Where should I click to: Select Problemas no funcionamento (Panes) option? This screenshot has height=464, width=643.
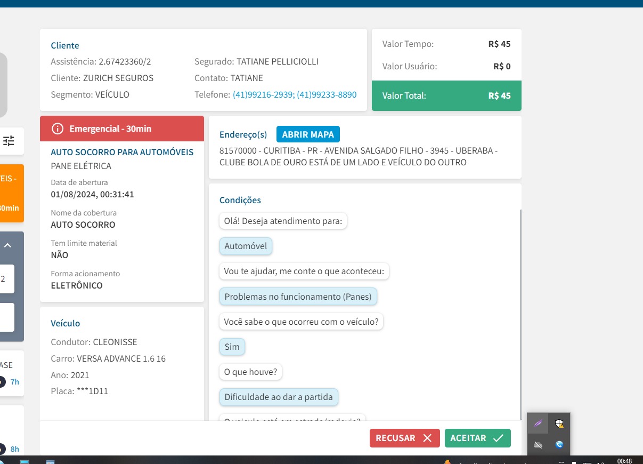[298, 297]
